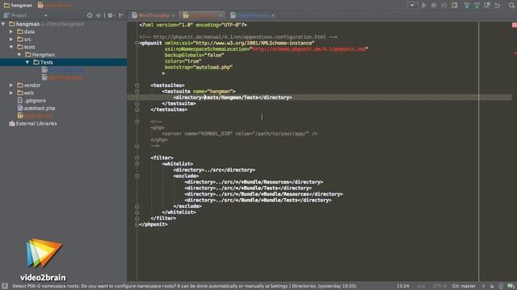Select the web folder in tree

pyautogui.click(x=25, y=93)
